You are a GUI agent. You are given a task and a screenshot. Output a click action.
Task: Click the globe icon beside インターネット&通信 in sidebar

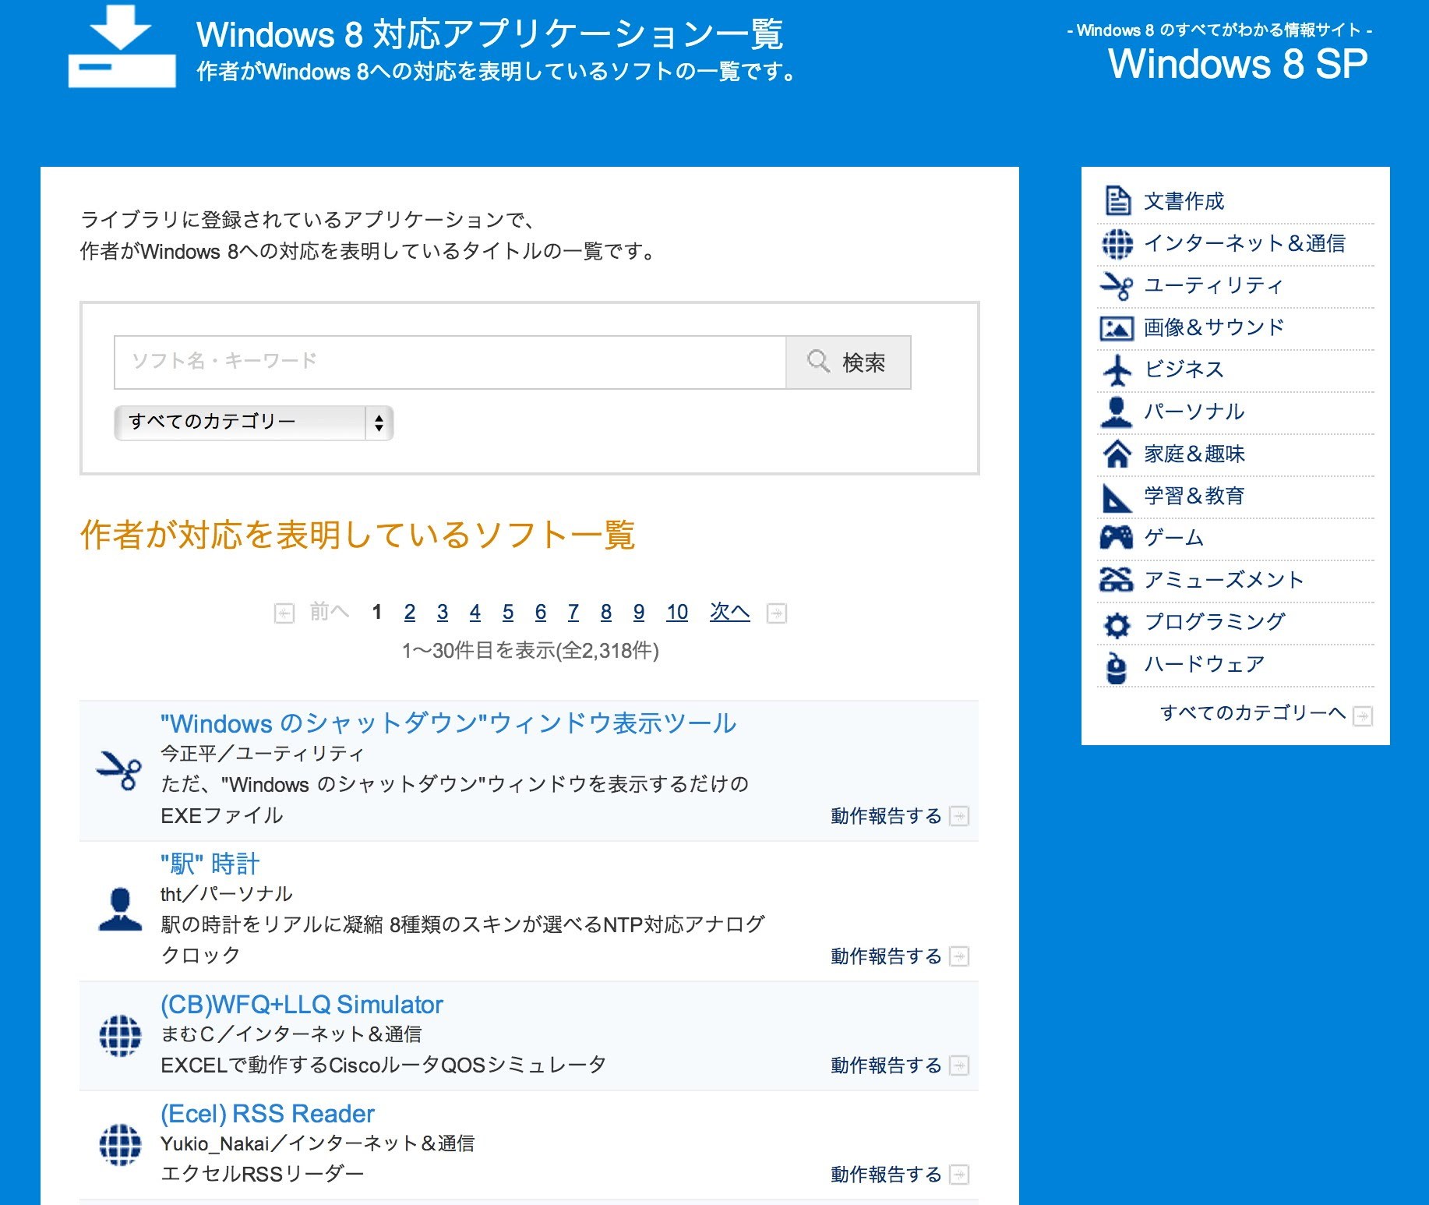tap(1117, 243)
